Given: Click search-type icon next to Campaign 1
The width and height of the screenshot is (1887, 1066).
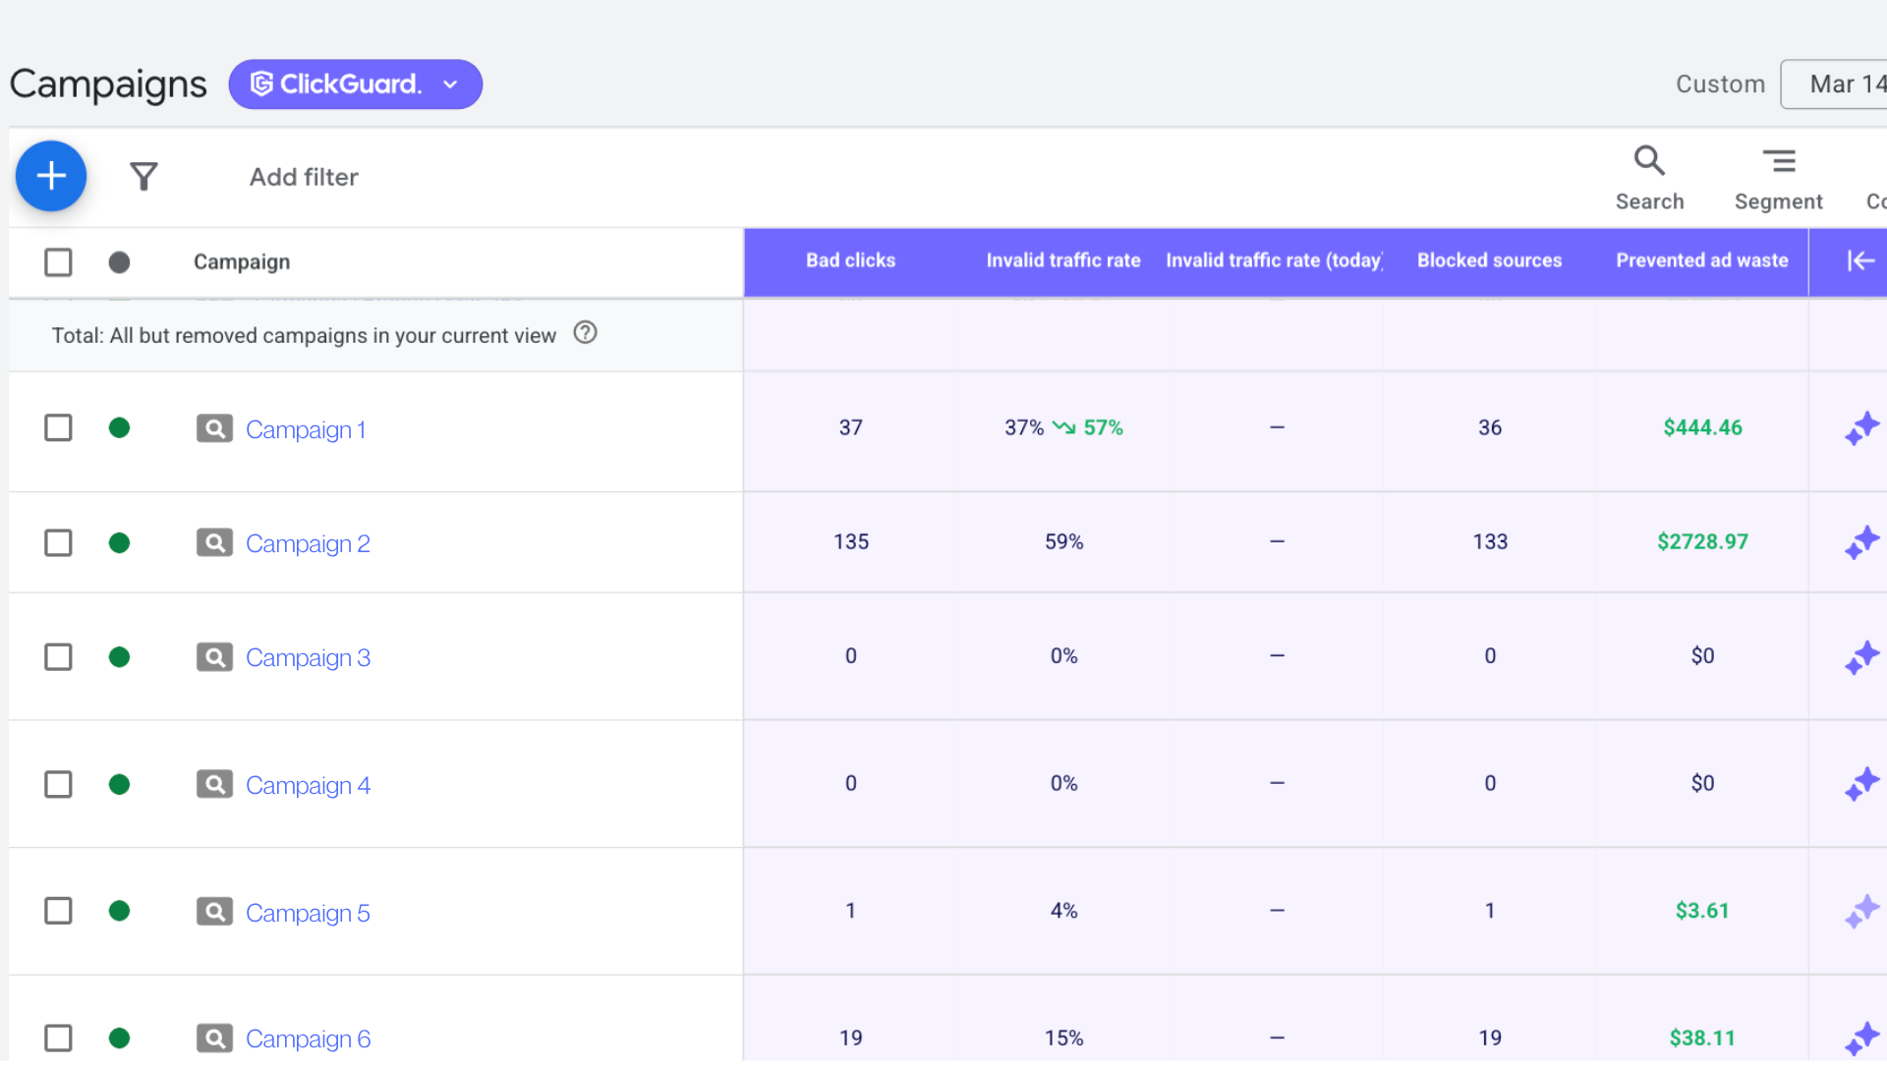Looking at the screenshot, I should click(x=214, y=429).
